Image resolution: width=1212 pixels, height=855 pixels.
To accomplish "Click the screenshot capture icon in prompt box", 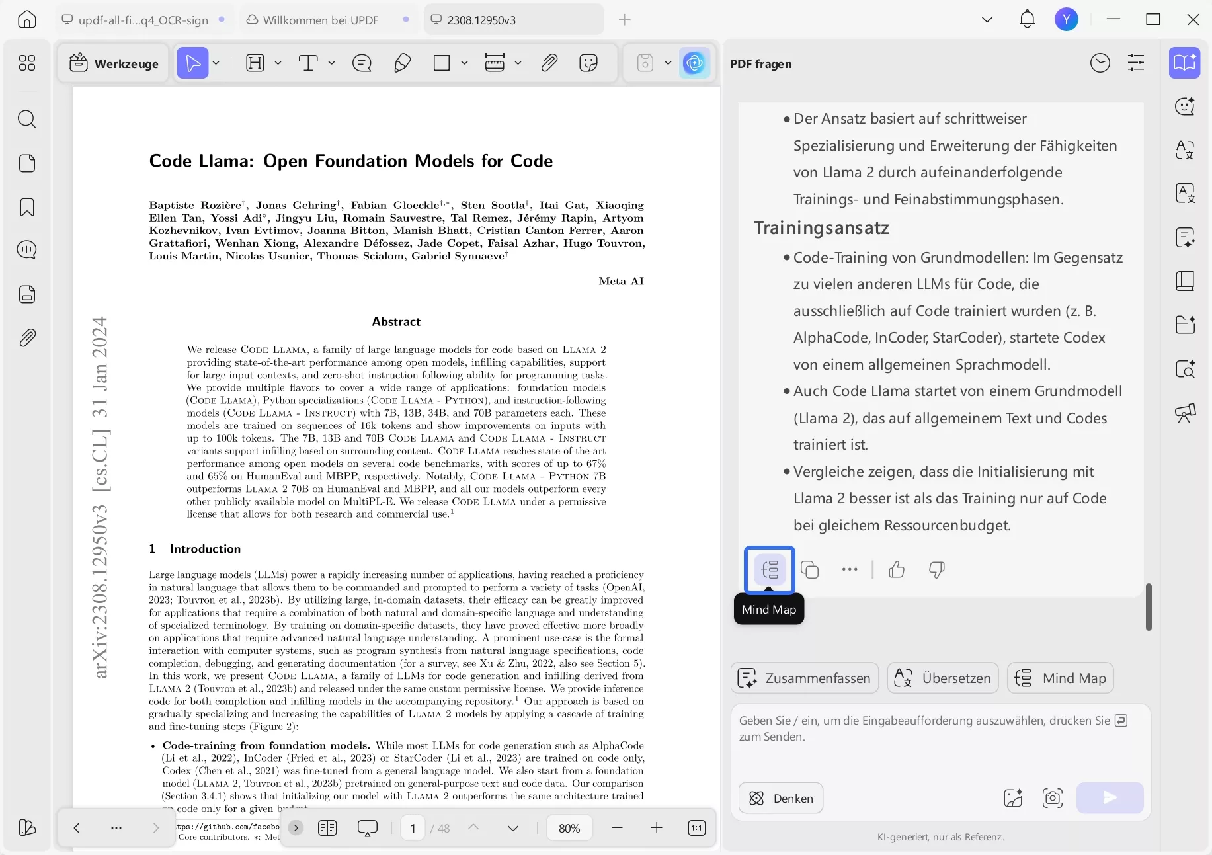I will click(1053, 798).
